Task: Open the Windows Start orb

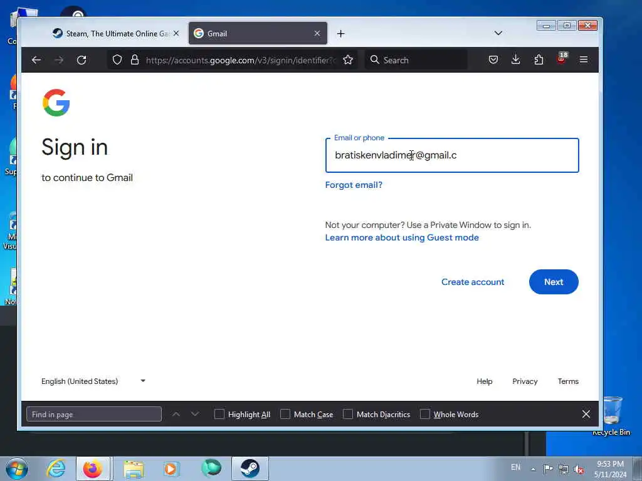Action: point(17,468)
